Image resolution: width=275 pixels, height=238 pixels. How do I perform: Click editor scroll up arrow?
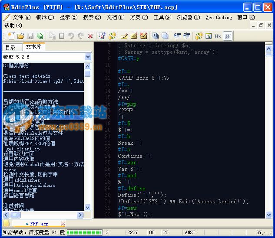[268, 49]
